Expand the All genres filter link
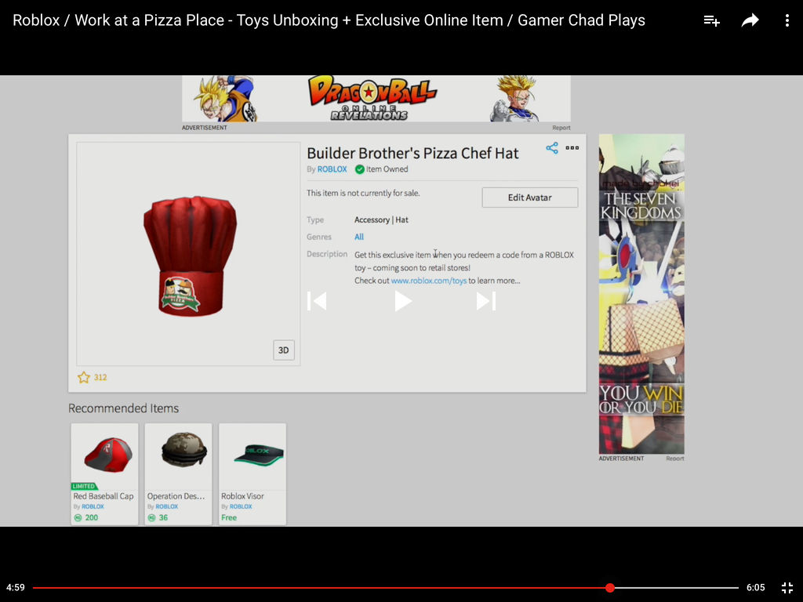 [358, 236]
